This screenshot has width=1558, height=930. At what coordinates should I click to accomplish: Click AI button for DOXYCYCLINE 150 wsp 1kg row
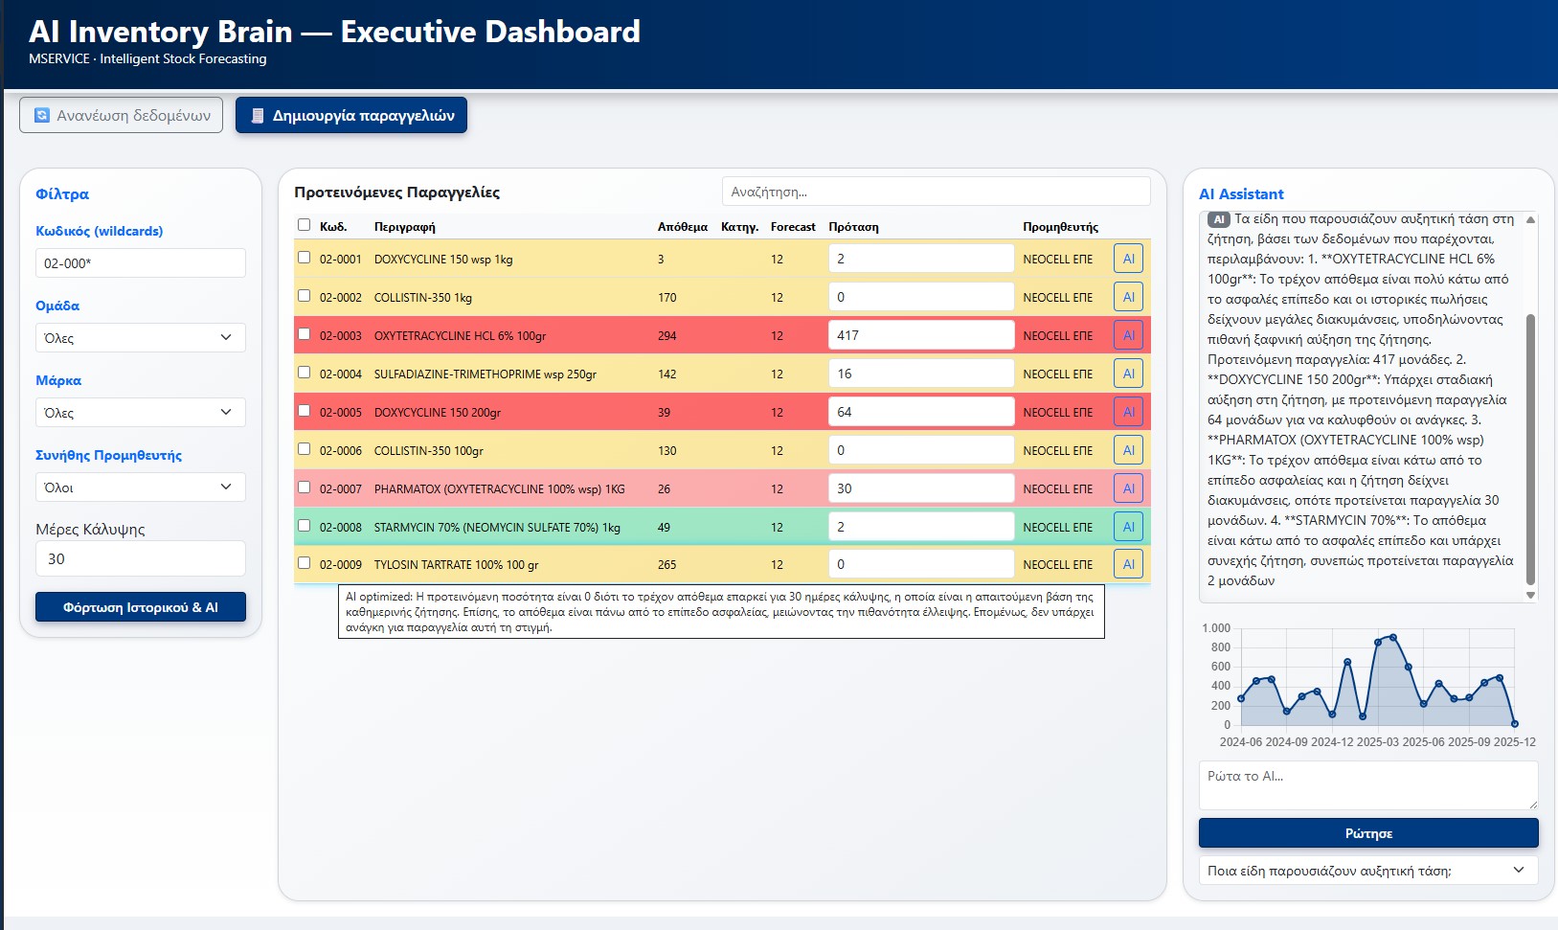coord(1128,259)
